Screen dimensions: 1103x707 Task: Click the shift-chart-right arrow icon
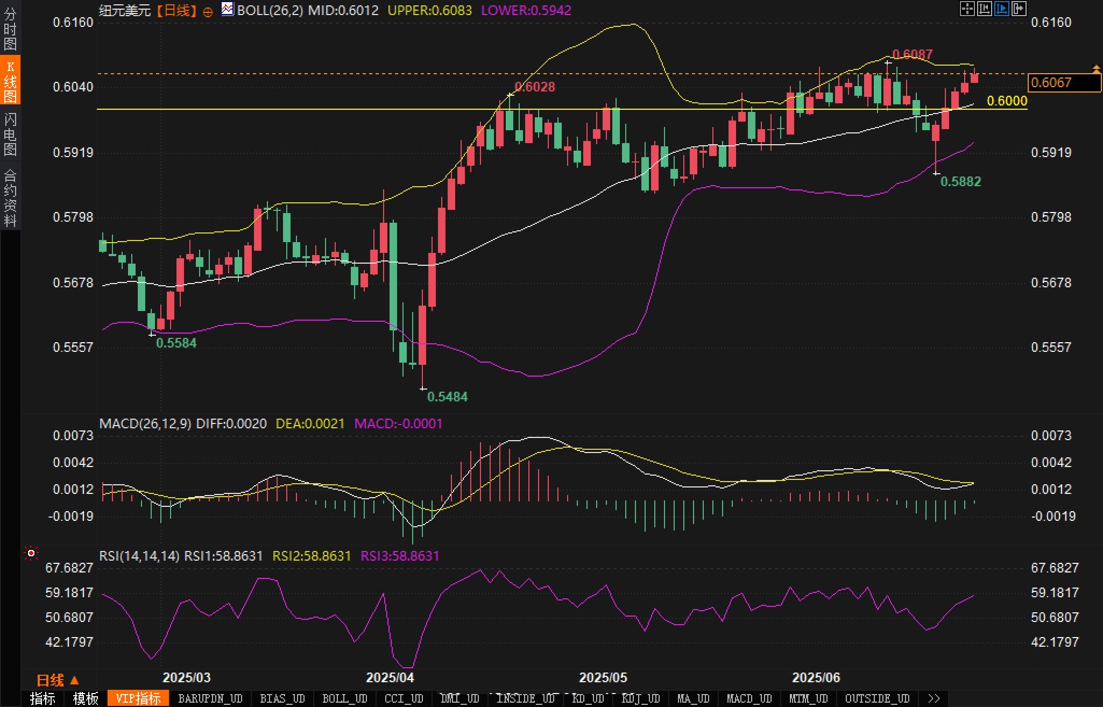pos(1019,9)
